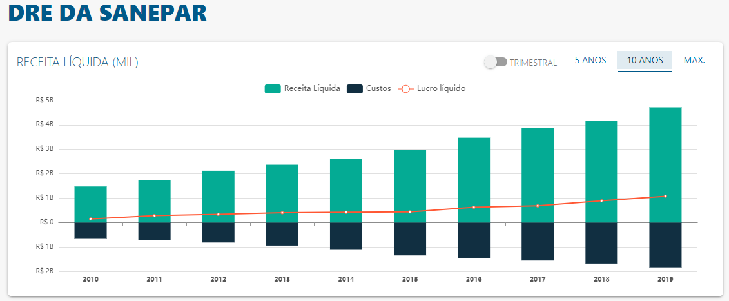Click the 2010 dark costs bar
Viewport: 729px width, 301px height.
pyautogui.click(x=91, y=231)
